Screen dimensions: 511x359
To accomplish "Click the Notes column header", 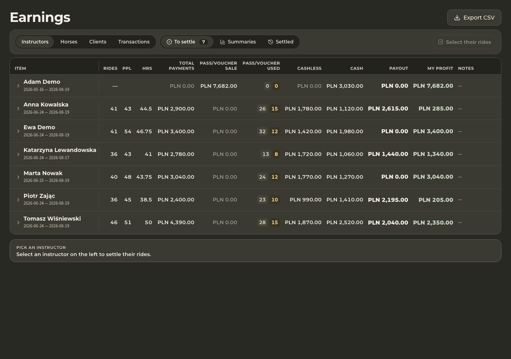I will point(466,68).
